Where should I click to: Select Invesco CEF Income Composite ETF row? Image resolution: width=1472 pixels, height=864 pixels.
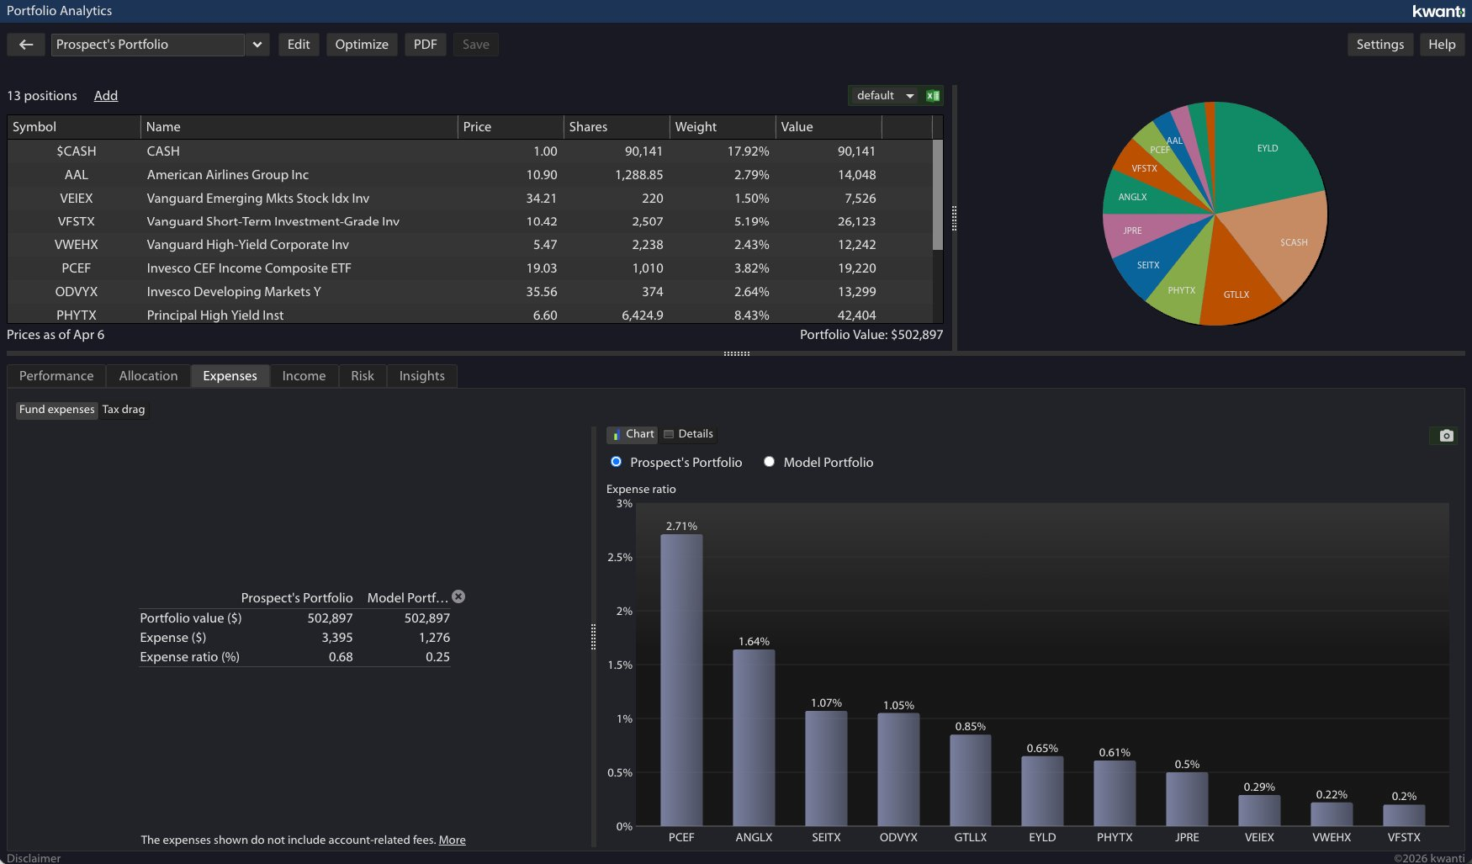tap(470, 268)
